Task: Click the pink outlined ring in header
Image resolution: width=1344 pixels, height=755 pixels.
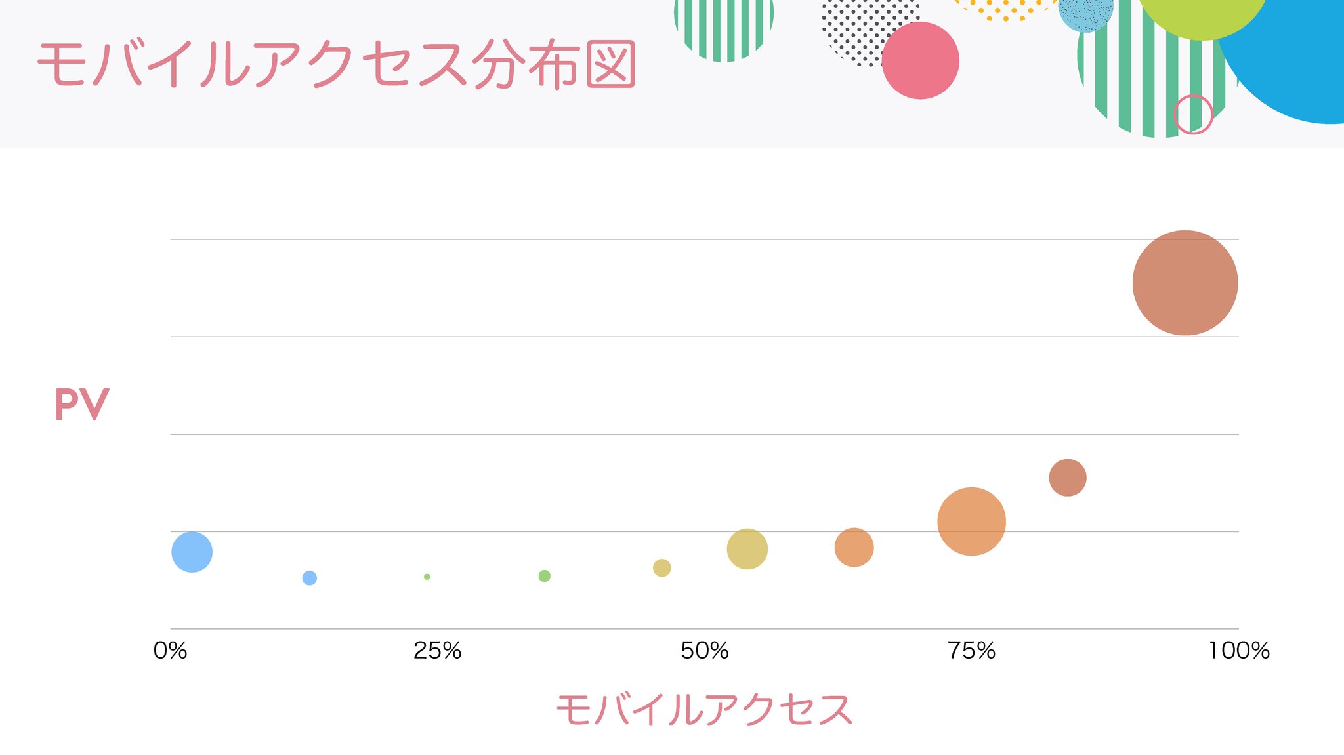Action: point(1192,114)
